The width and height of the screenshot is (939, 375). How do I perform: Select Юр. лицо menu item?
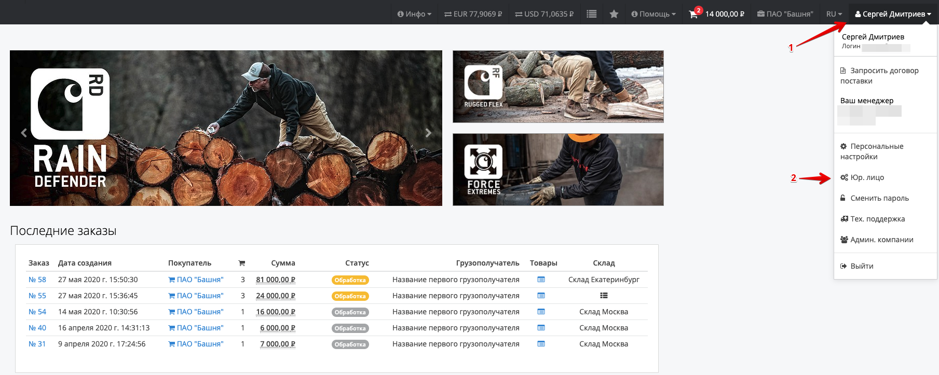867,177
